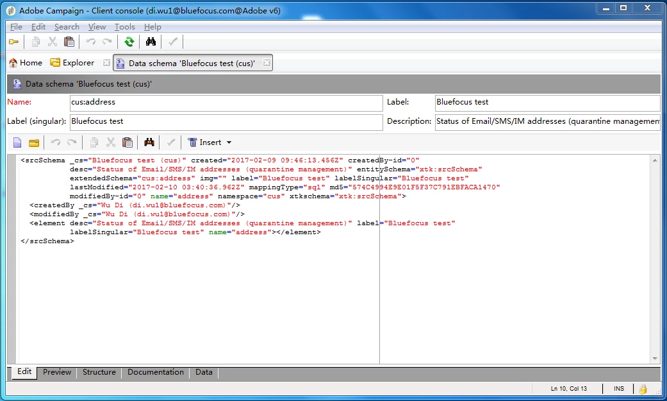Minimize the Adobe Campaign window

(x=606, y=8)
